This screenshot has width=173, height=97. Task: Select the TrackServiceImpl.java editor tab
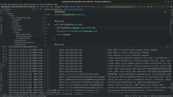[x=73, y=9]
